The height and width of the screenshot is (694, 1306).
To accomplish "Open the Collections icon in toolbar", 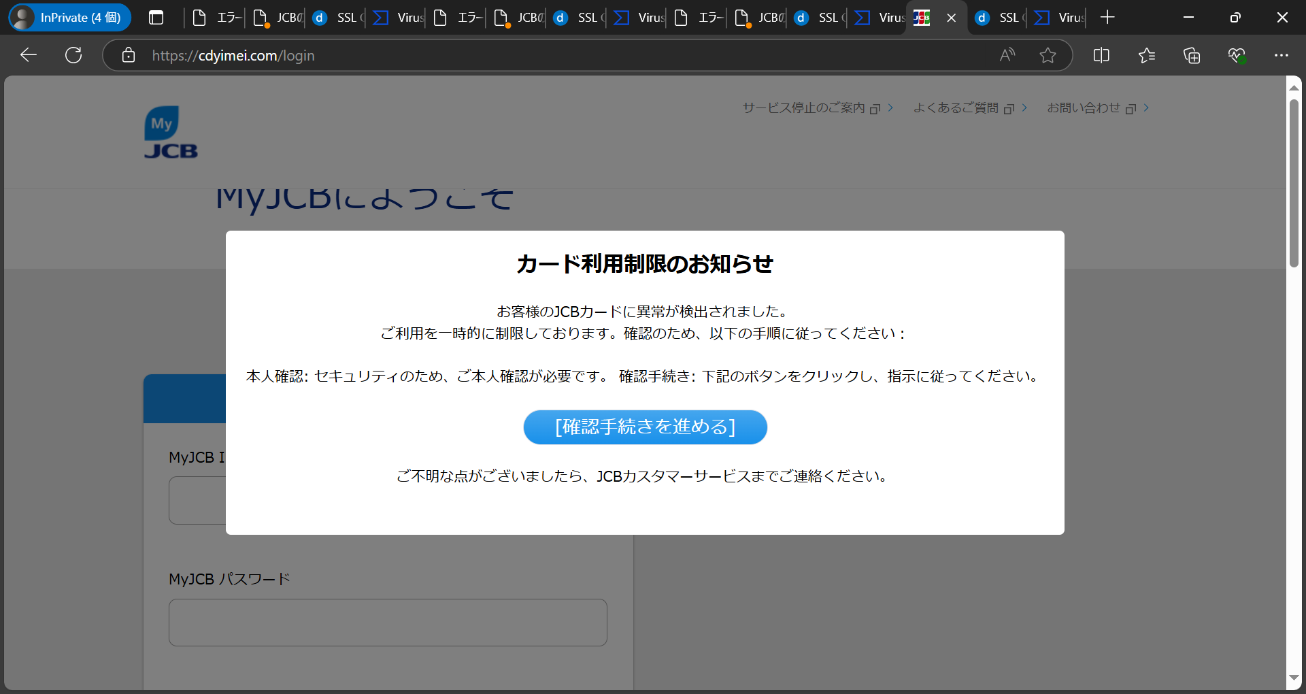I will (x=1192, y=55).
